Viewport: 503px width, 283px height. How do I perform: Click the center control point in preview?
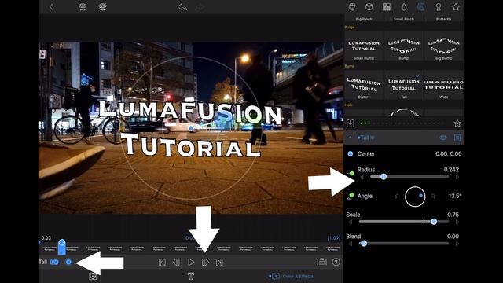(x=191, y=128)
